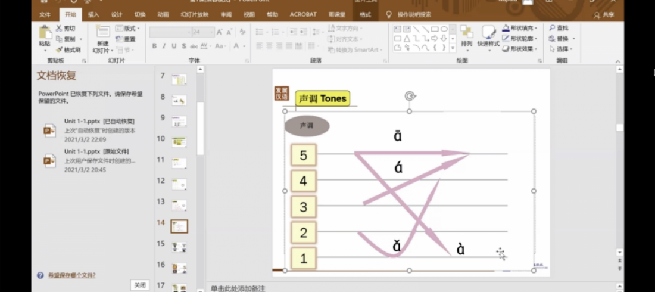The width and height of the screenshot is (655, 292).
Task: Open the font color A dropdown arrow
Action: click(244, 46)
